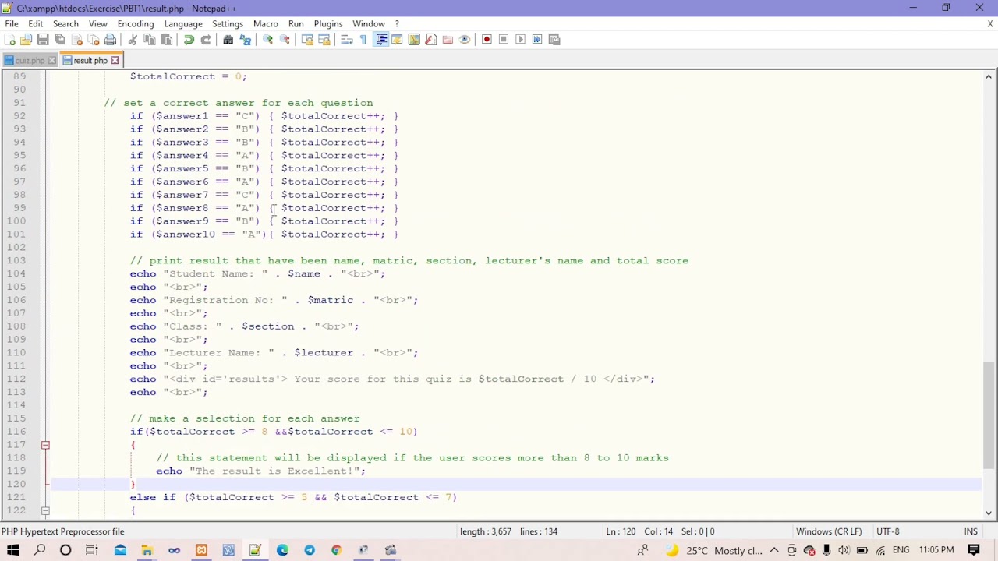The width and height of the screenshot is (998, 561).
Task: Zoom out using the toolbar icon
Action: [x=285, y=40]
